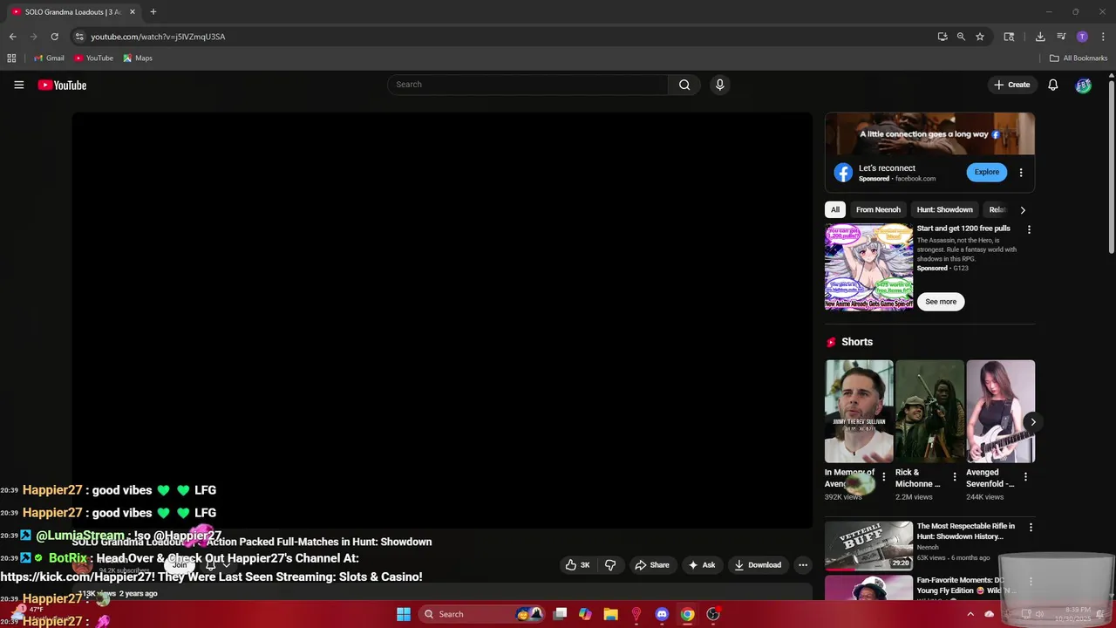Open Chrome three-dot menu

(x=1103, y=37)
